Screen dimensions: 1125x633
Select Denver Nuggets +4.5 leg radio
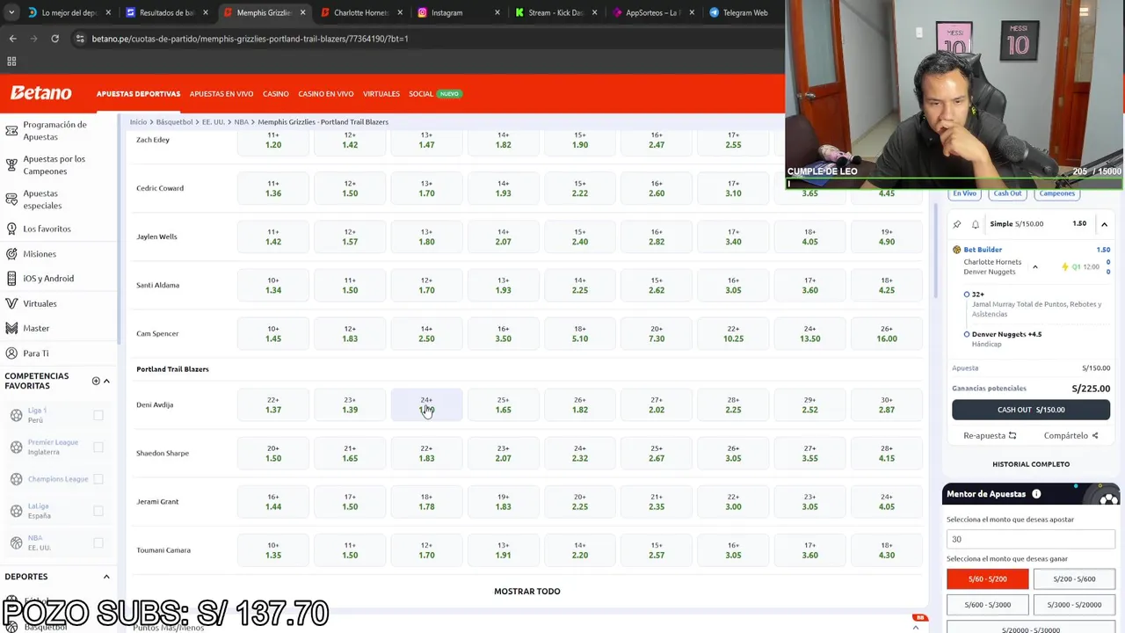(967, 334)
